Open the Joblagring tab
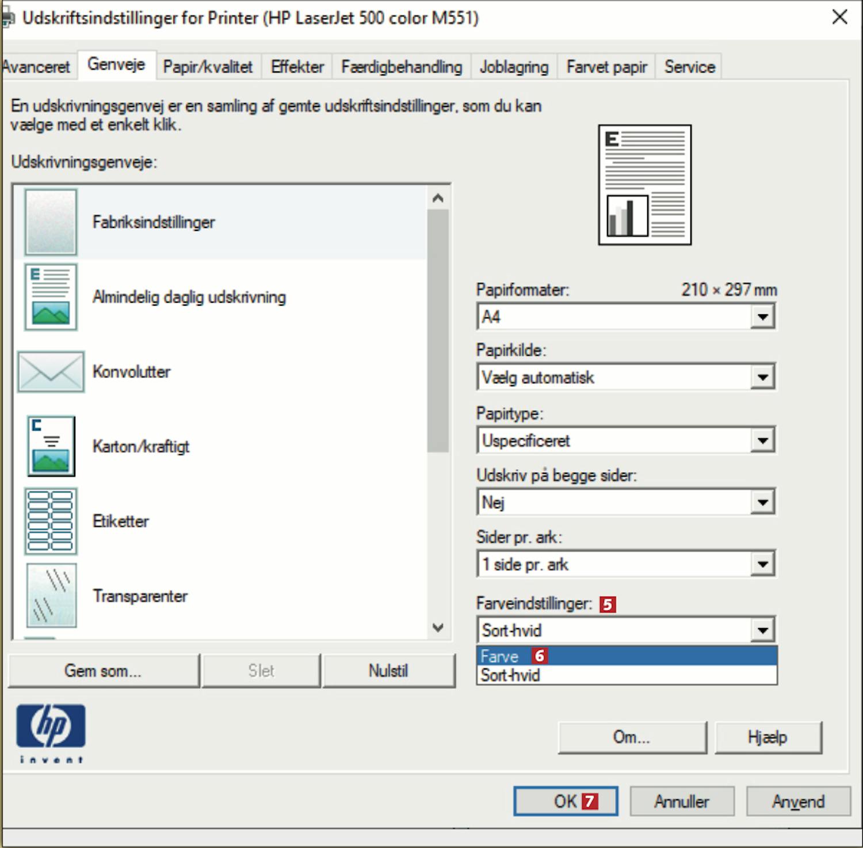The width and height of the screenshot is (863, 848). [x=514, y=67]
